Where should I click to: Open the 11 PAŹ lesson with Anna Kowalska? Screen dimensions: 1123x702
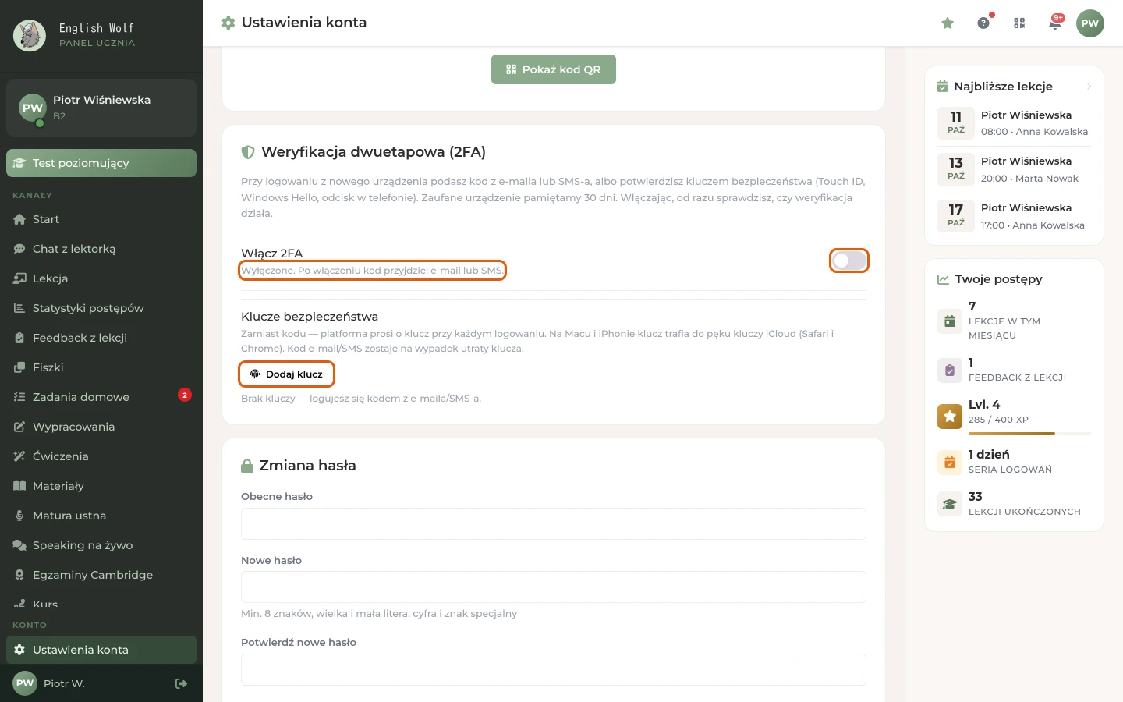pos(1014,123)
